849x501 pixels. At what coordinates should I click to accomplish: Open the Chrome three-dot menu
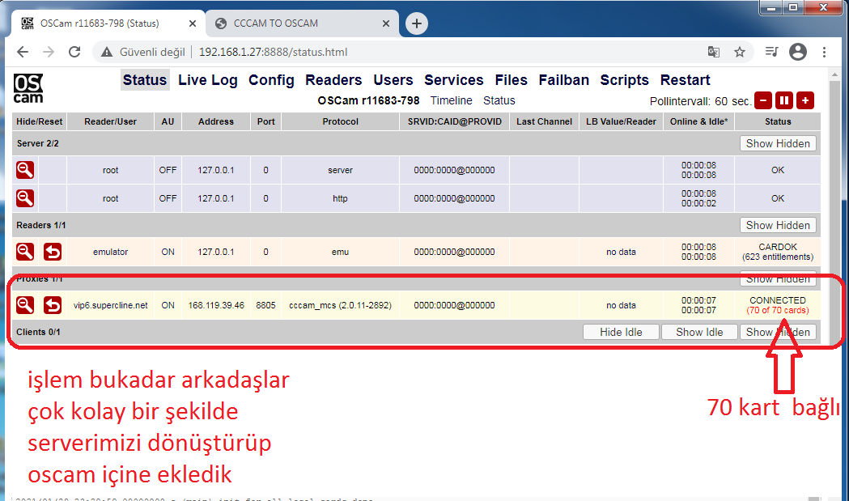tap(824, 52)
